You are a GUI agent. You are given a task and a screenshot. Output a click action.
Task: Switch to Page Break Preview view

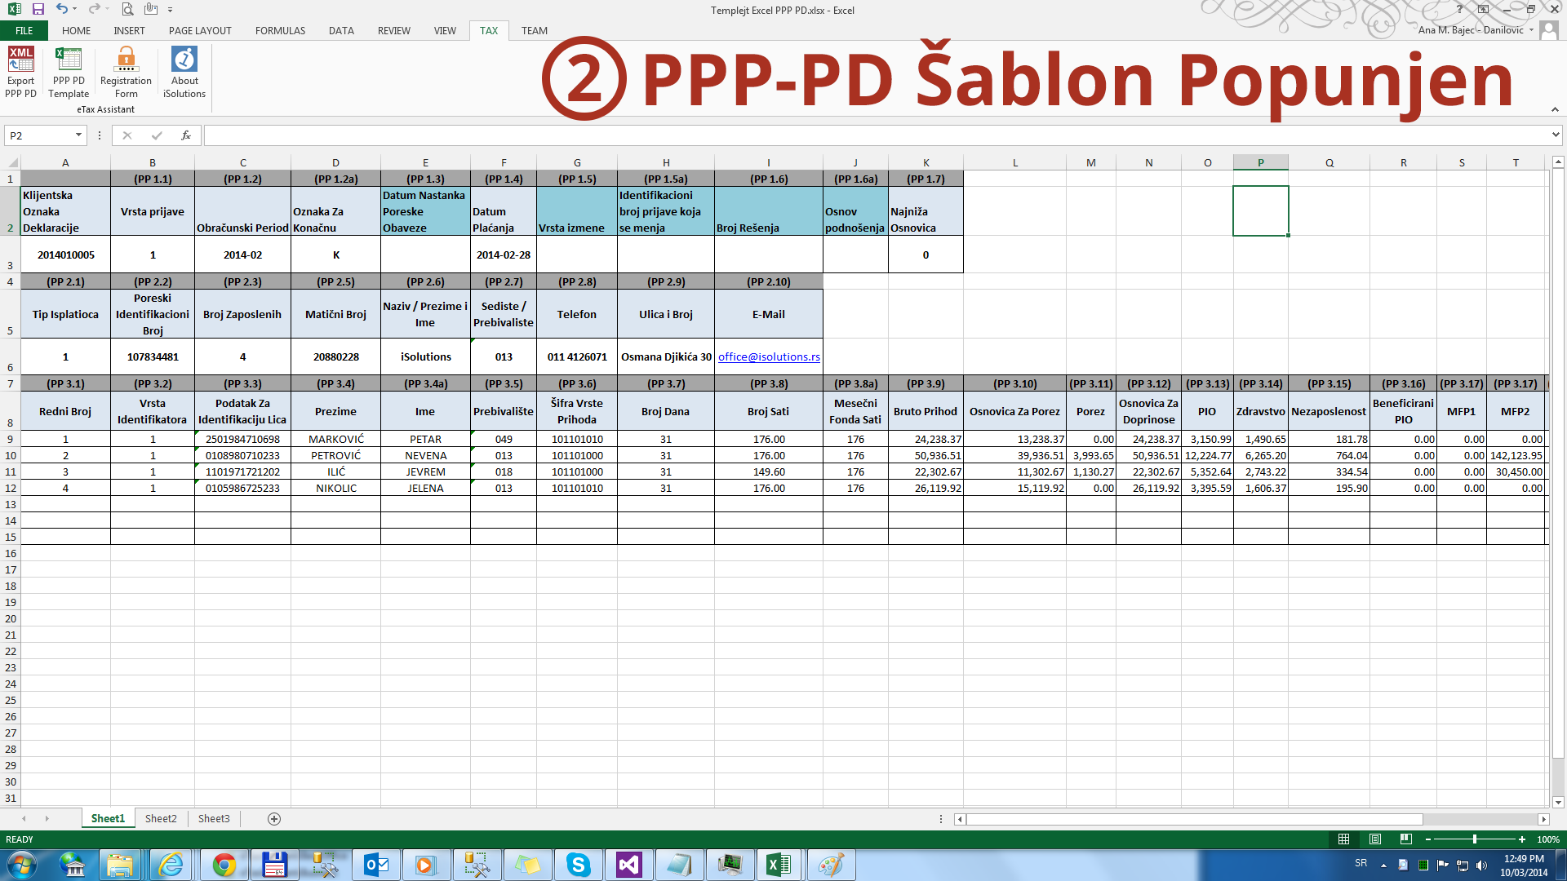tap(1405, 839)
